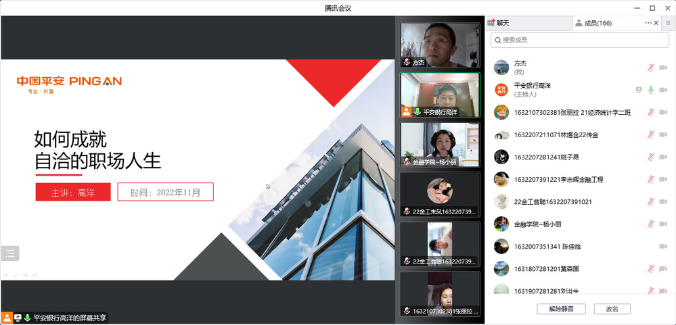Open the three-dots more options in members panel
Screen dimensions: 676x325
pos(648,23)
